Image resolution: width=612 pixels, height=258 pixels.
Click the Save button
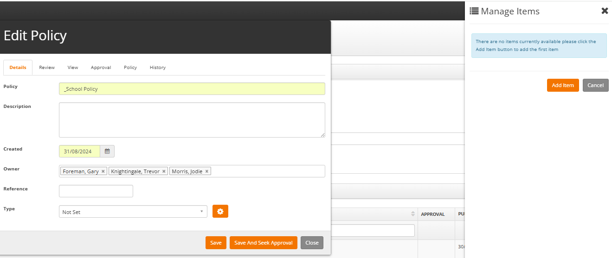pos(216,243)
